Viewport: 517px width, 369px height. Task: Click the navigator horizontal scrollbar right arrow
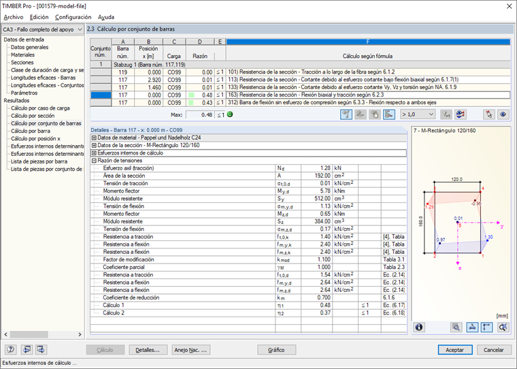(80, 334)
